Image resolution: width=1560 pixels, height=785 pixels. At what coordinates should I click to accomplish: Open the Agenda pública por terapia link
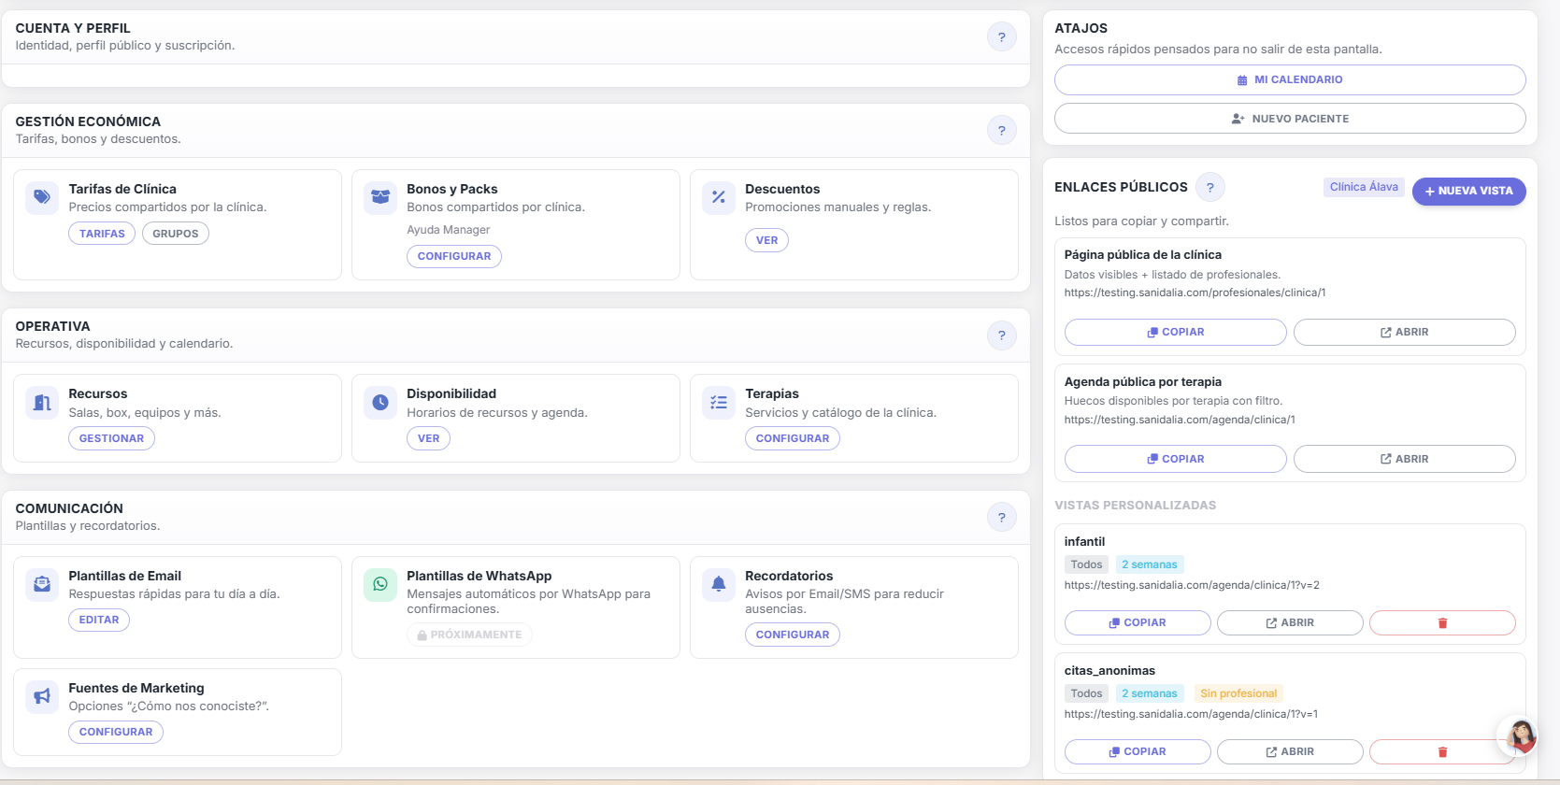point(1404,459)
